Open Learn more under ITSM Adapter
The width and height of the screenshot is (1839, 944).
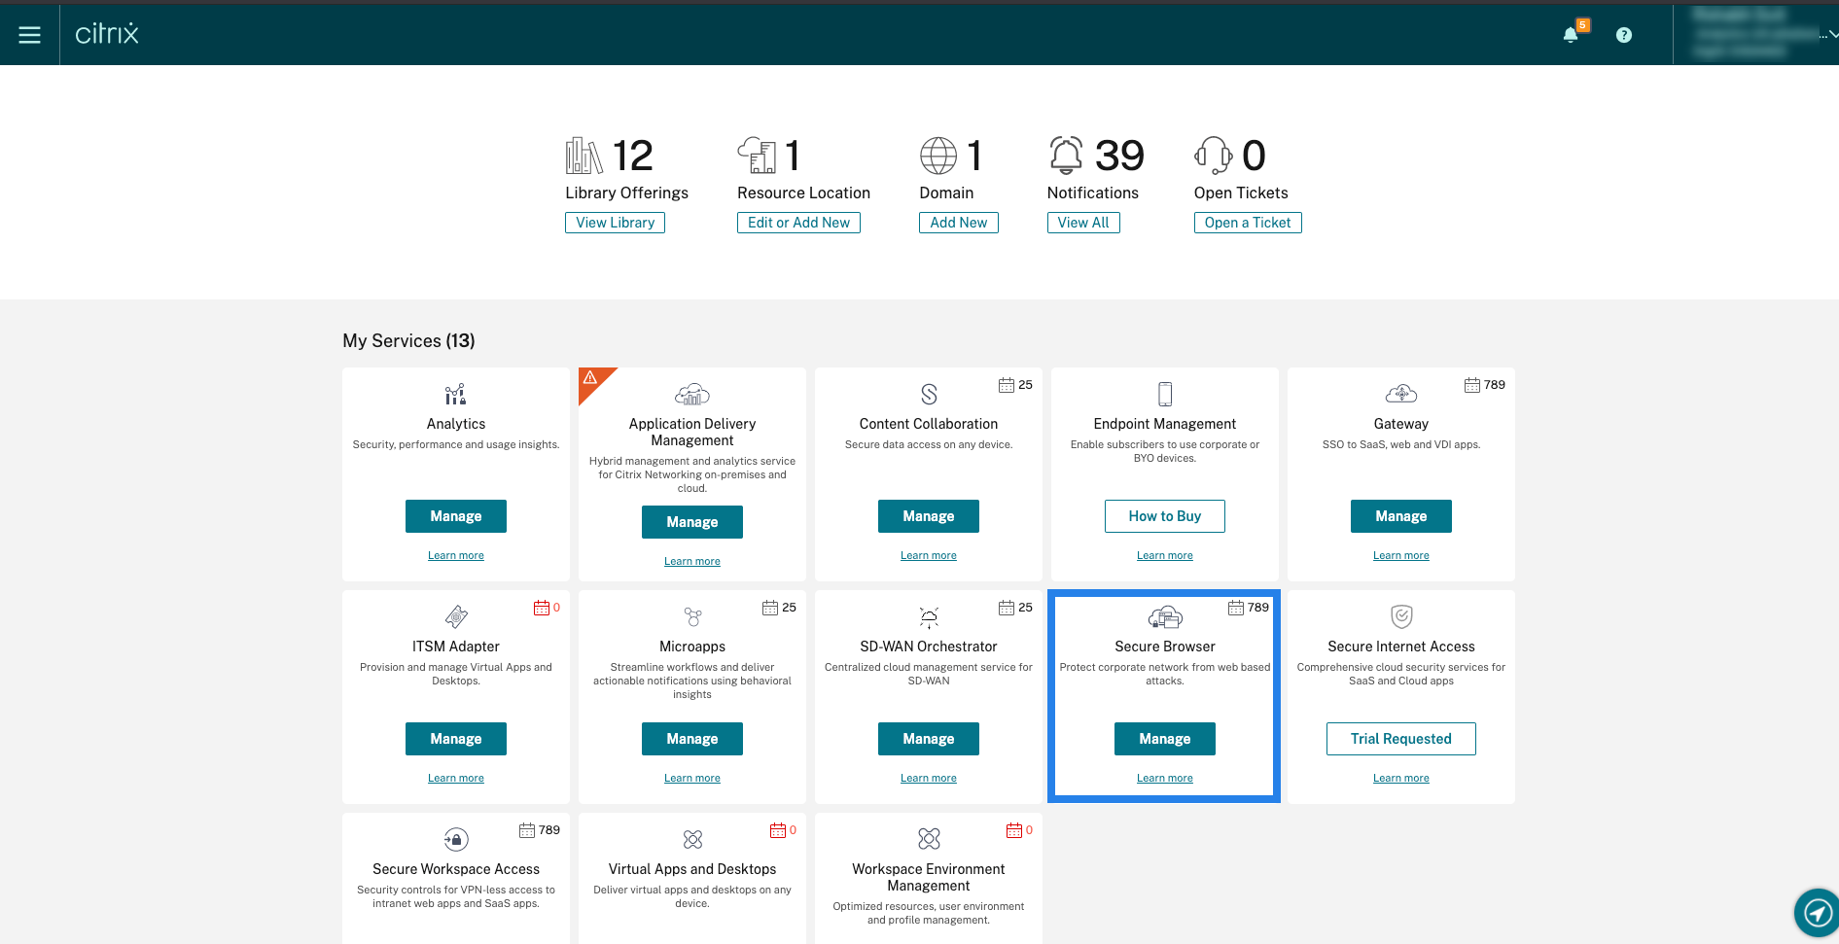click(x=456, y=779)
